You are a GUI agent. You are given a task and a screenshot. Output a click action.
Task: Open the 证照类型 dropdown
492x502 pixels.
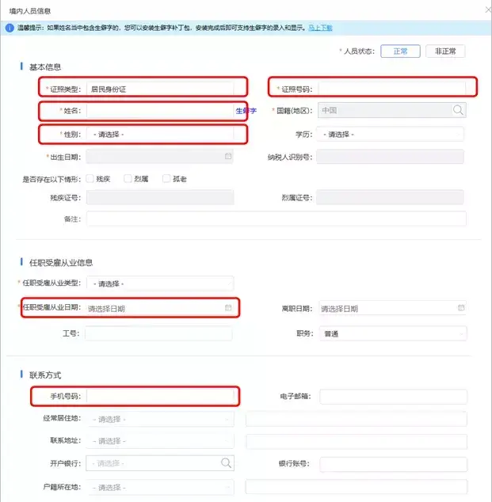point(160,89)
